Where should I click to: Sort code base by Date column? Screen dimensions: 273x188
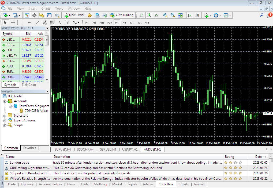click(x=259, y=157)
